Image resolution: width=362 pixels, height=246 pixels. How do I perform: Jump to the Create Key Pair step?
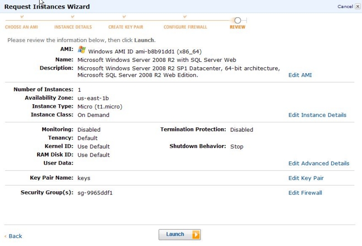coord(126,27)
